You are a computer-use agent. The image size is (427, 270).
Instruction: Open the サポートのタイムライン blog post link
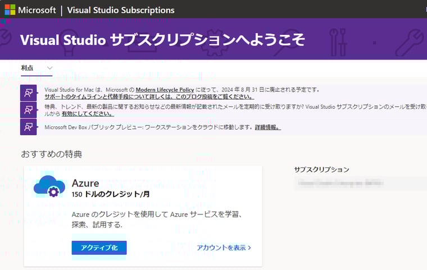pos(149,97)
